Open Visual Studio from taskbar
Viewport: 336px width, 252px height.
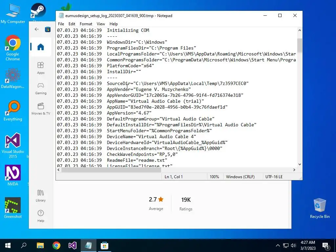pos(73,245)
